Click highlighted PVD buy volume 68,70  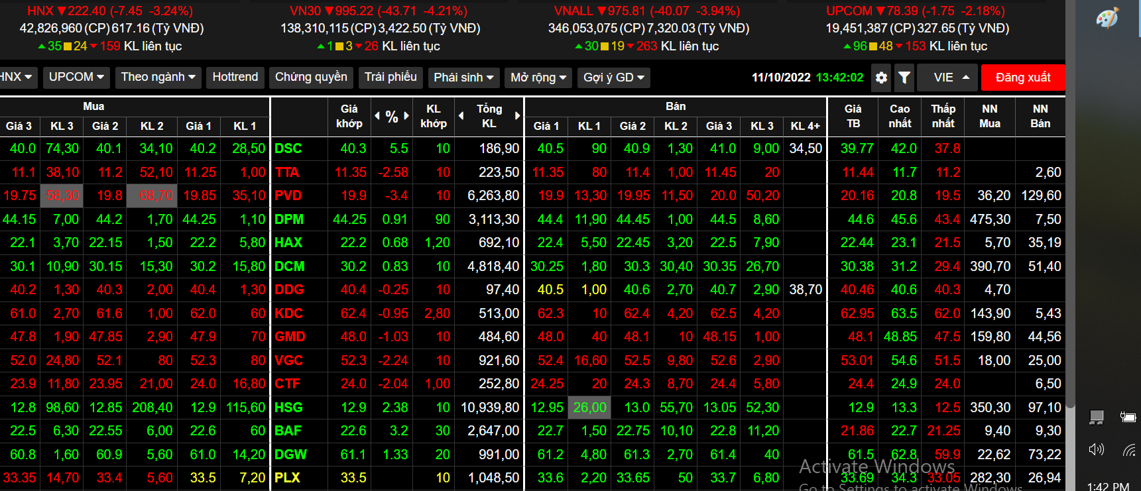(152, 195)
